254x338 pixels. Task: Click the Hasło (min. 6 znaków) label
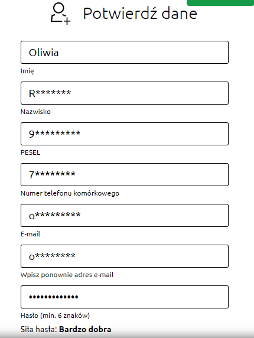click(x=55, y=316)
